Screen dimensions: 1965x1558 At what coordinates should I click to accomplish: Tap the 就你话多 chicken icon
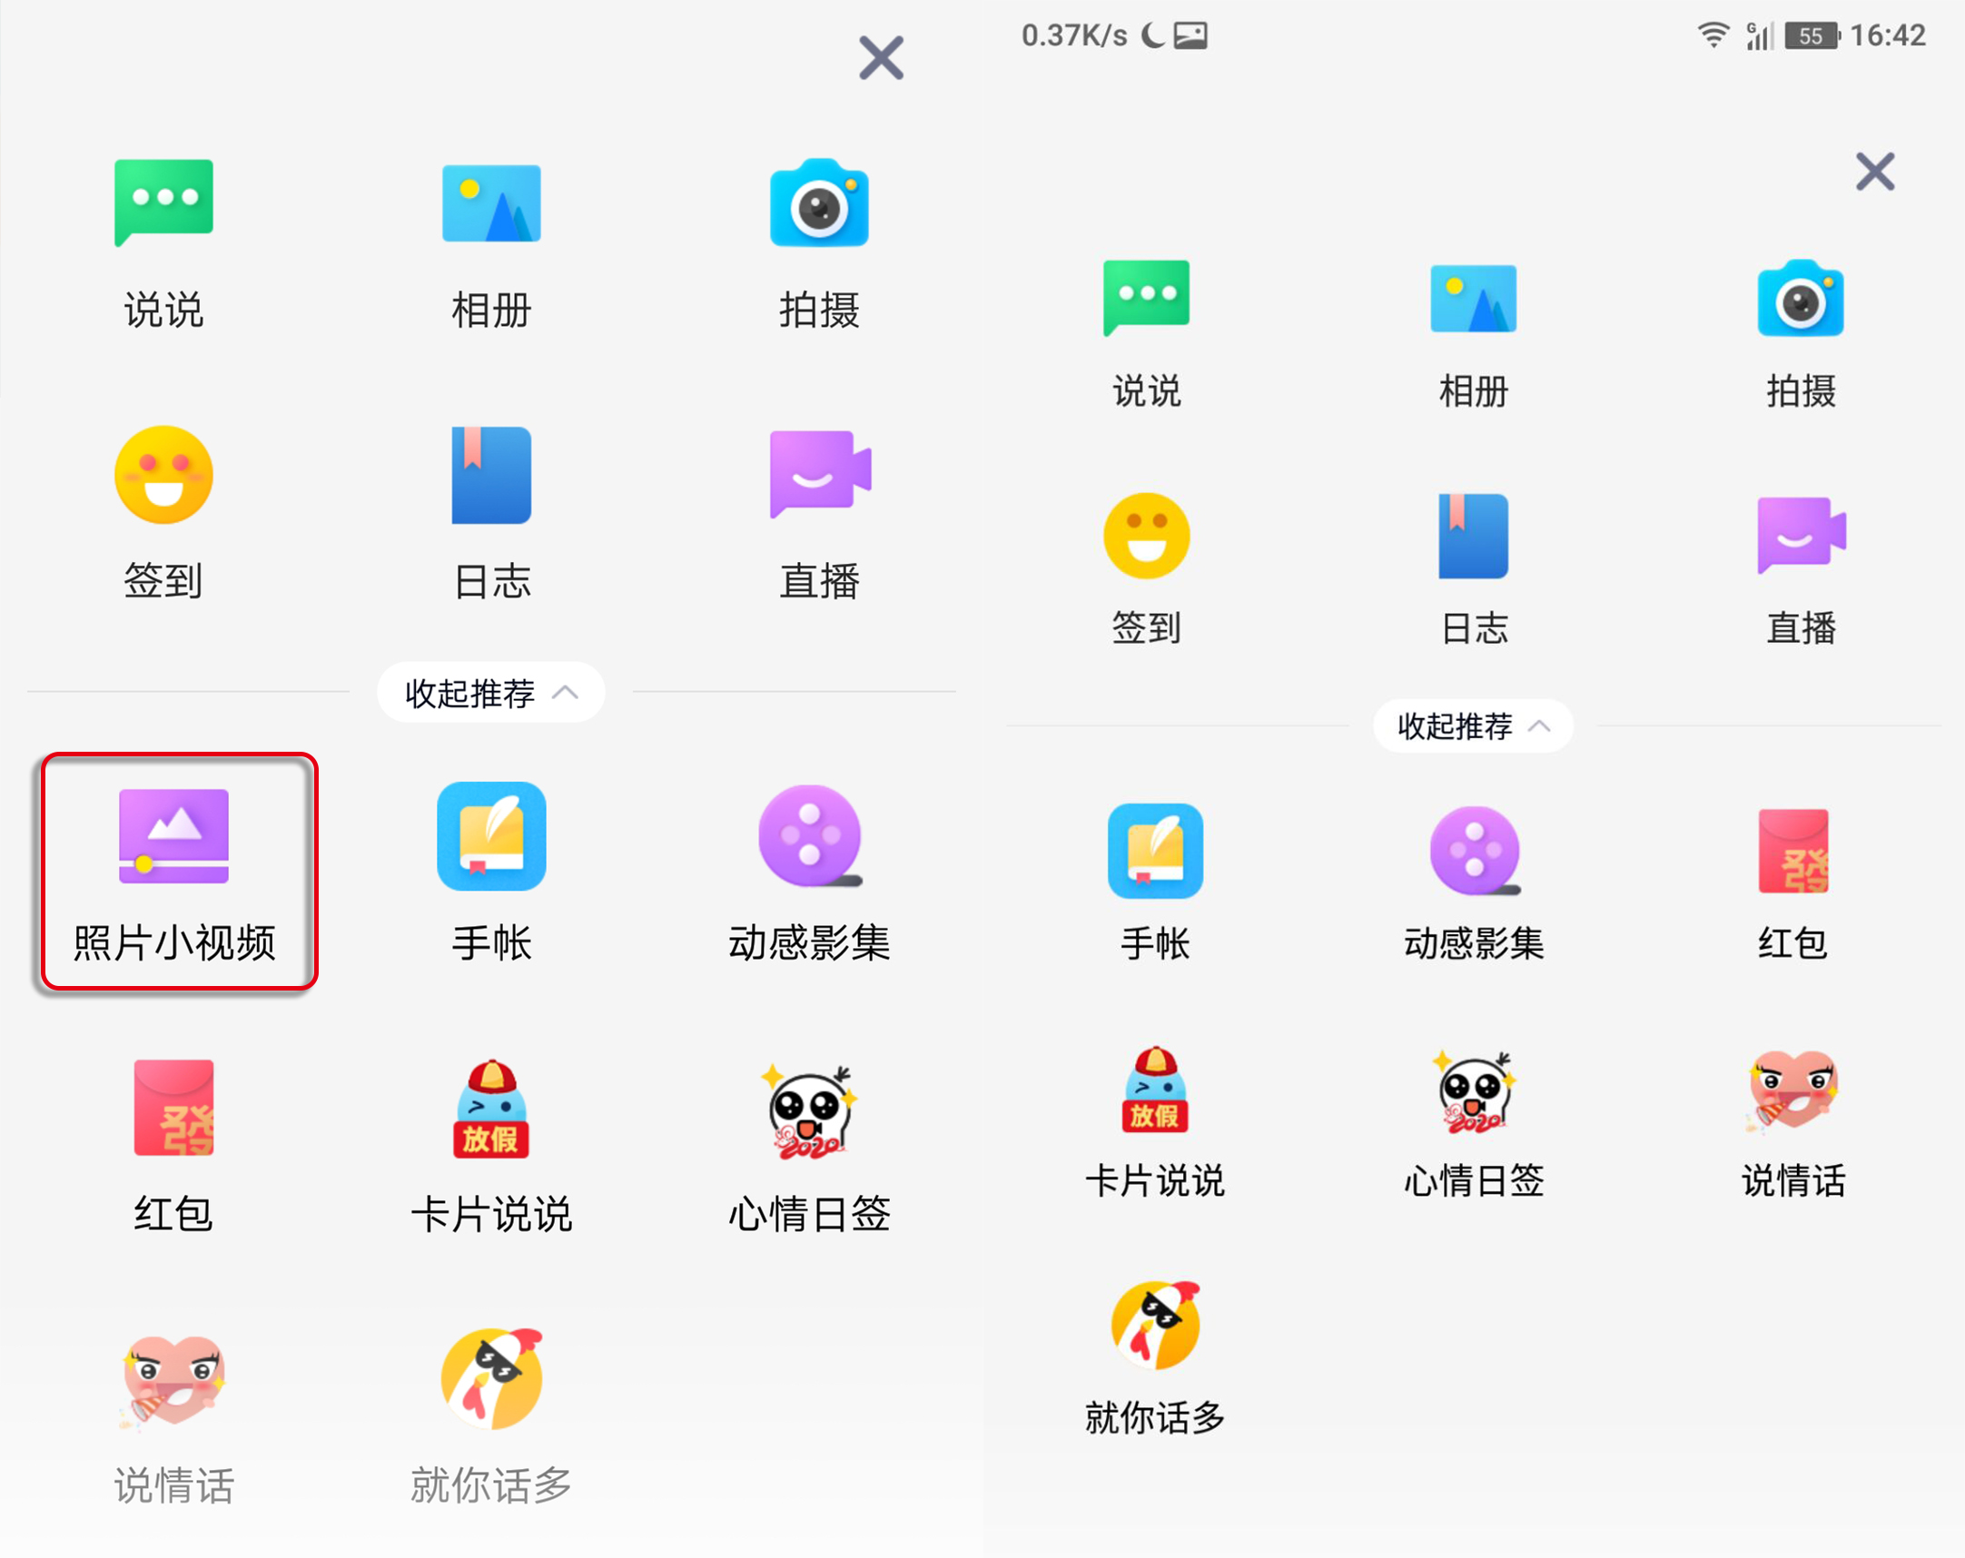[x=490, y=1407]
